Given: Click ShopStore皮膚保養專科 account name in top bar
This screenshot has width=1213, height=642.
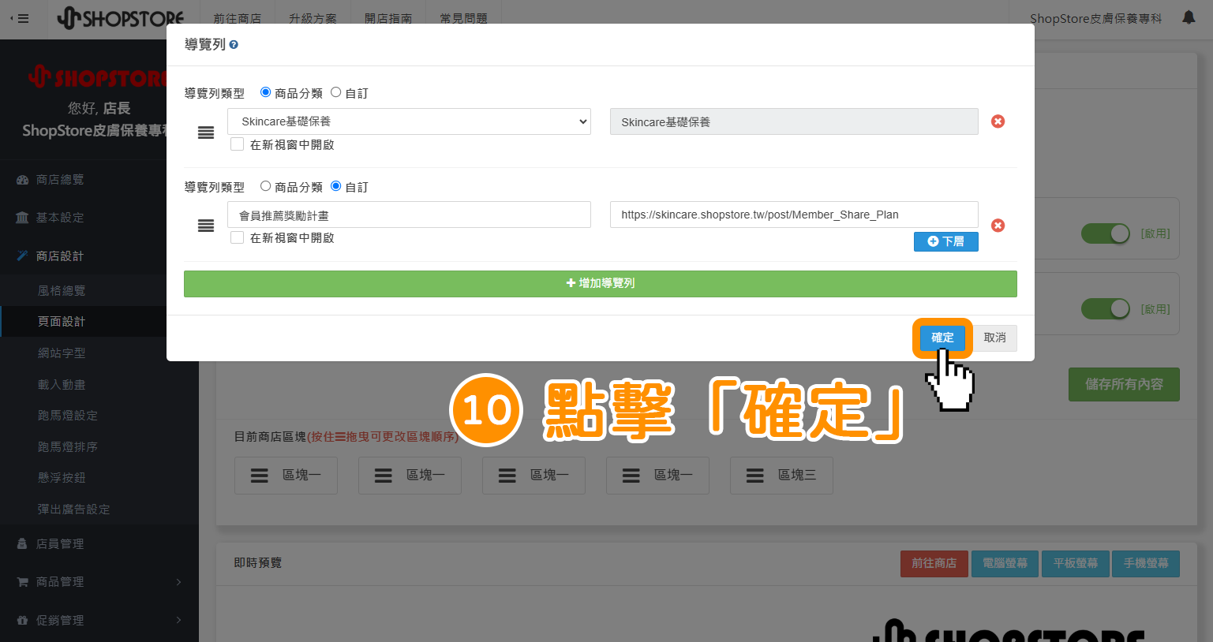Looking at the screenshot, I should [1095, 18].
